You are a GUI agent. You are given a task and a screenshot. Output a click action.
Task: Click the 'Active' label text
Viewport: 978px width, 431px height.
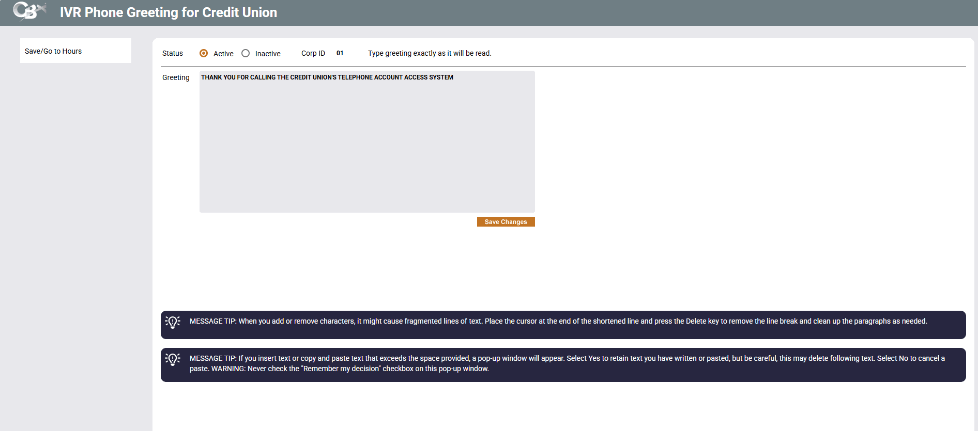point(223,54)
